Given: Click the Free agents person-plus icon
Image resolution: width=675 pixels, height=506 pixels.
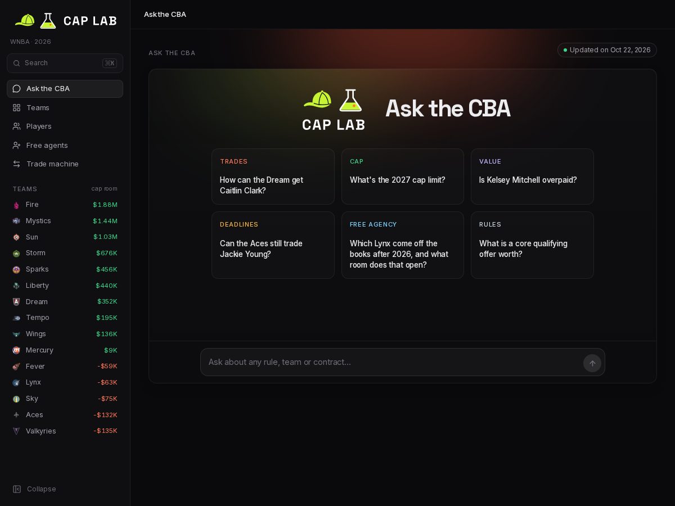Looking at the screenshot, I should [17, 145].
